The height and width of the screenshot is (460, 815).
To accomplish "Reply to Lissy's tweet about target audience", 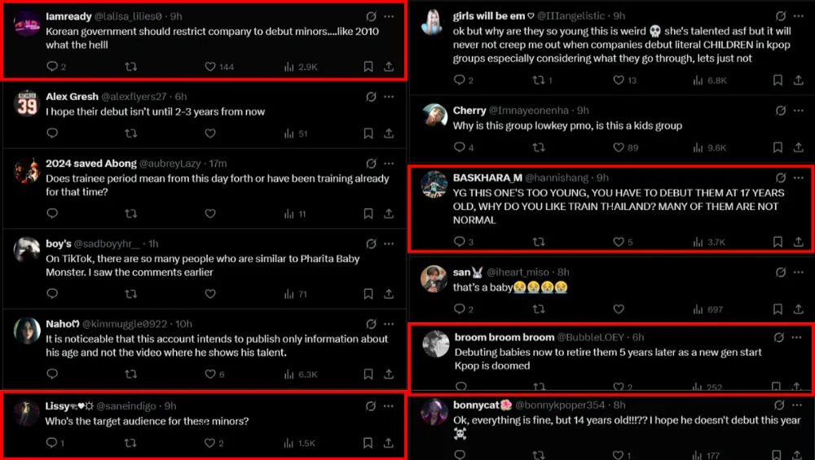I will (52, 443).
